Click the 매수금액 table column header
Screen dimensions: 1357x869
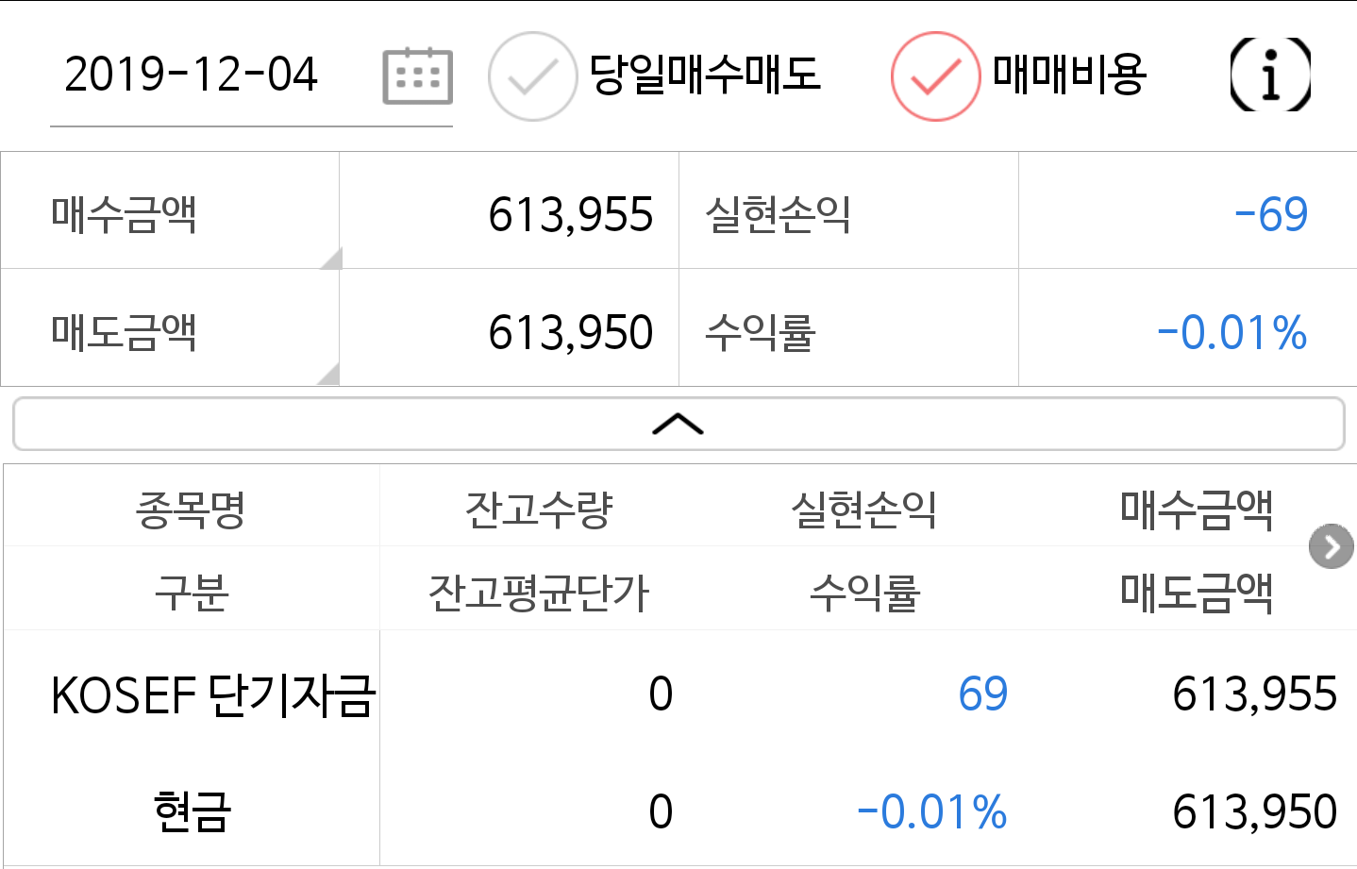click(1196, 509)
